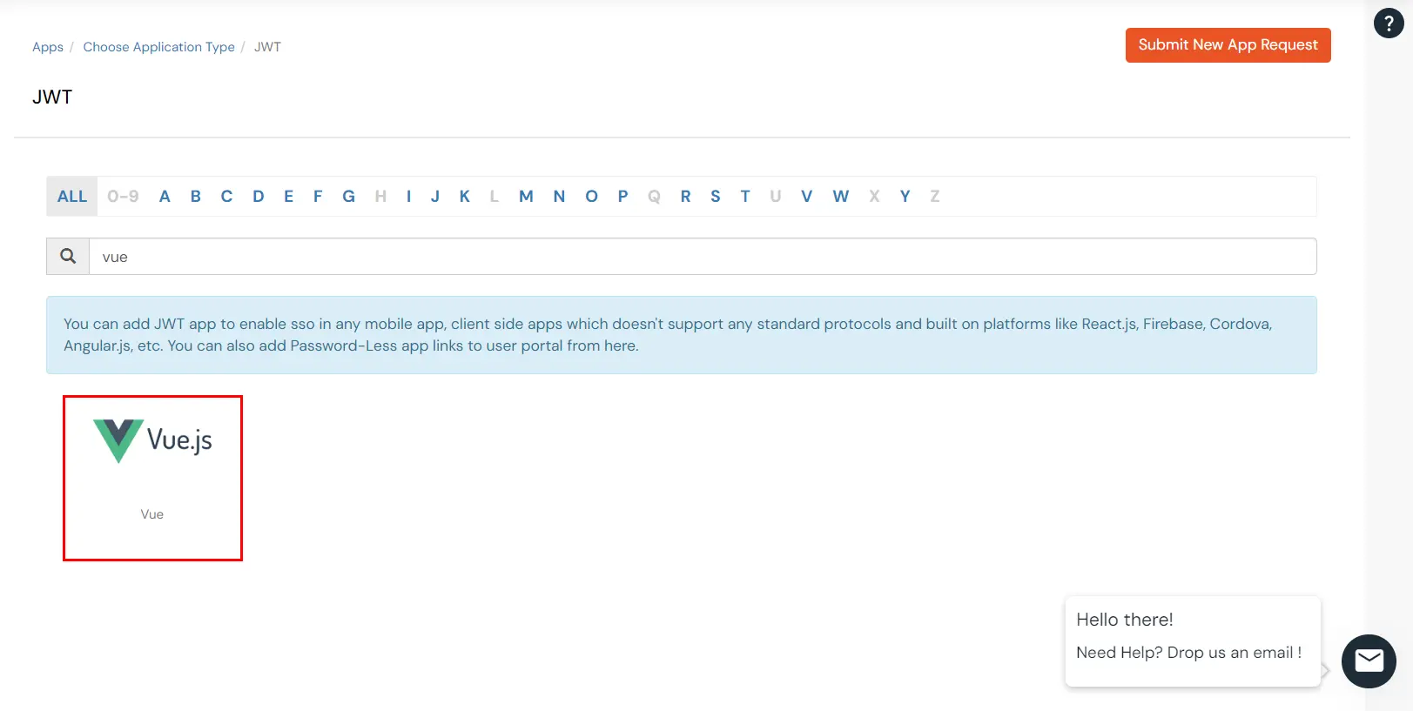Click the JWT info banner text
Screen dimensions: 1413x711
coord(669,335)
